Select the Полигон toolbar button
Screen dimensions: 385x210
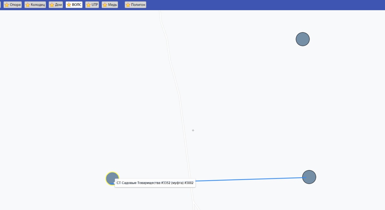click(135, 5)
